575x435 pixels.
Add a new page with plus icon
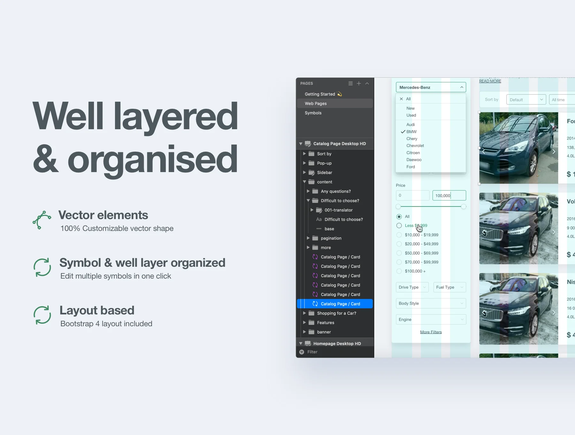tap(359, 83)
